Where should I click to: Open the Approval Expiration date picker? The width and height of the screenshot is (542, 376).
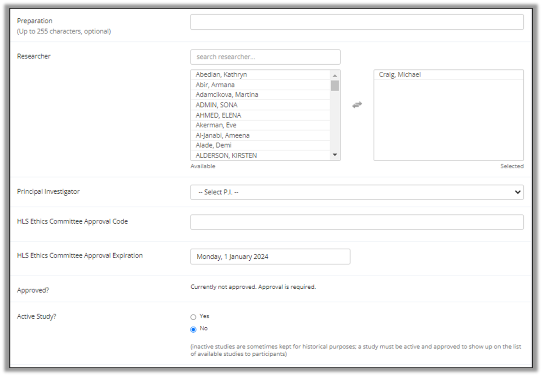coord(270,256)
